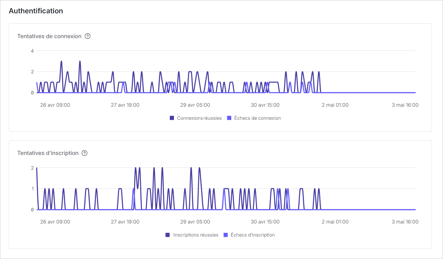Click 29 avr 05:00 label in inscription chart

195,222
